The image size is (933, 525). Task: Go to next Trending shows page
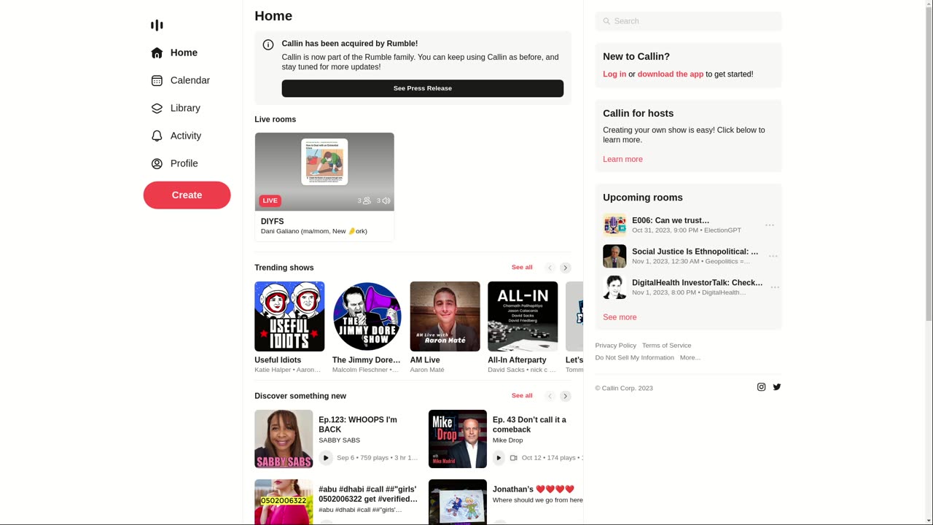[x=566, y=268]
